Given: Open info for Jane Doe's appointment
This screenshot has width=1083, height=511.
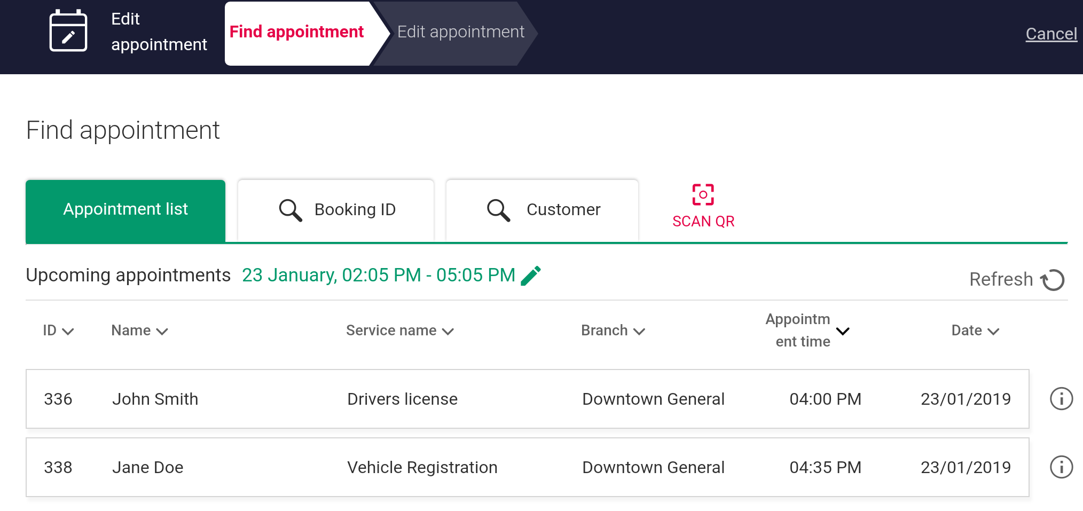Looking at the screenshot, I should point(1061,467).
